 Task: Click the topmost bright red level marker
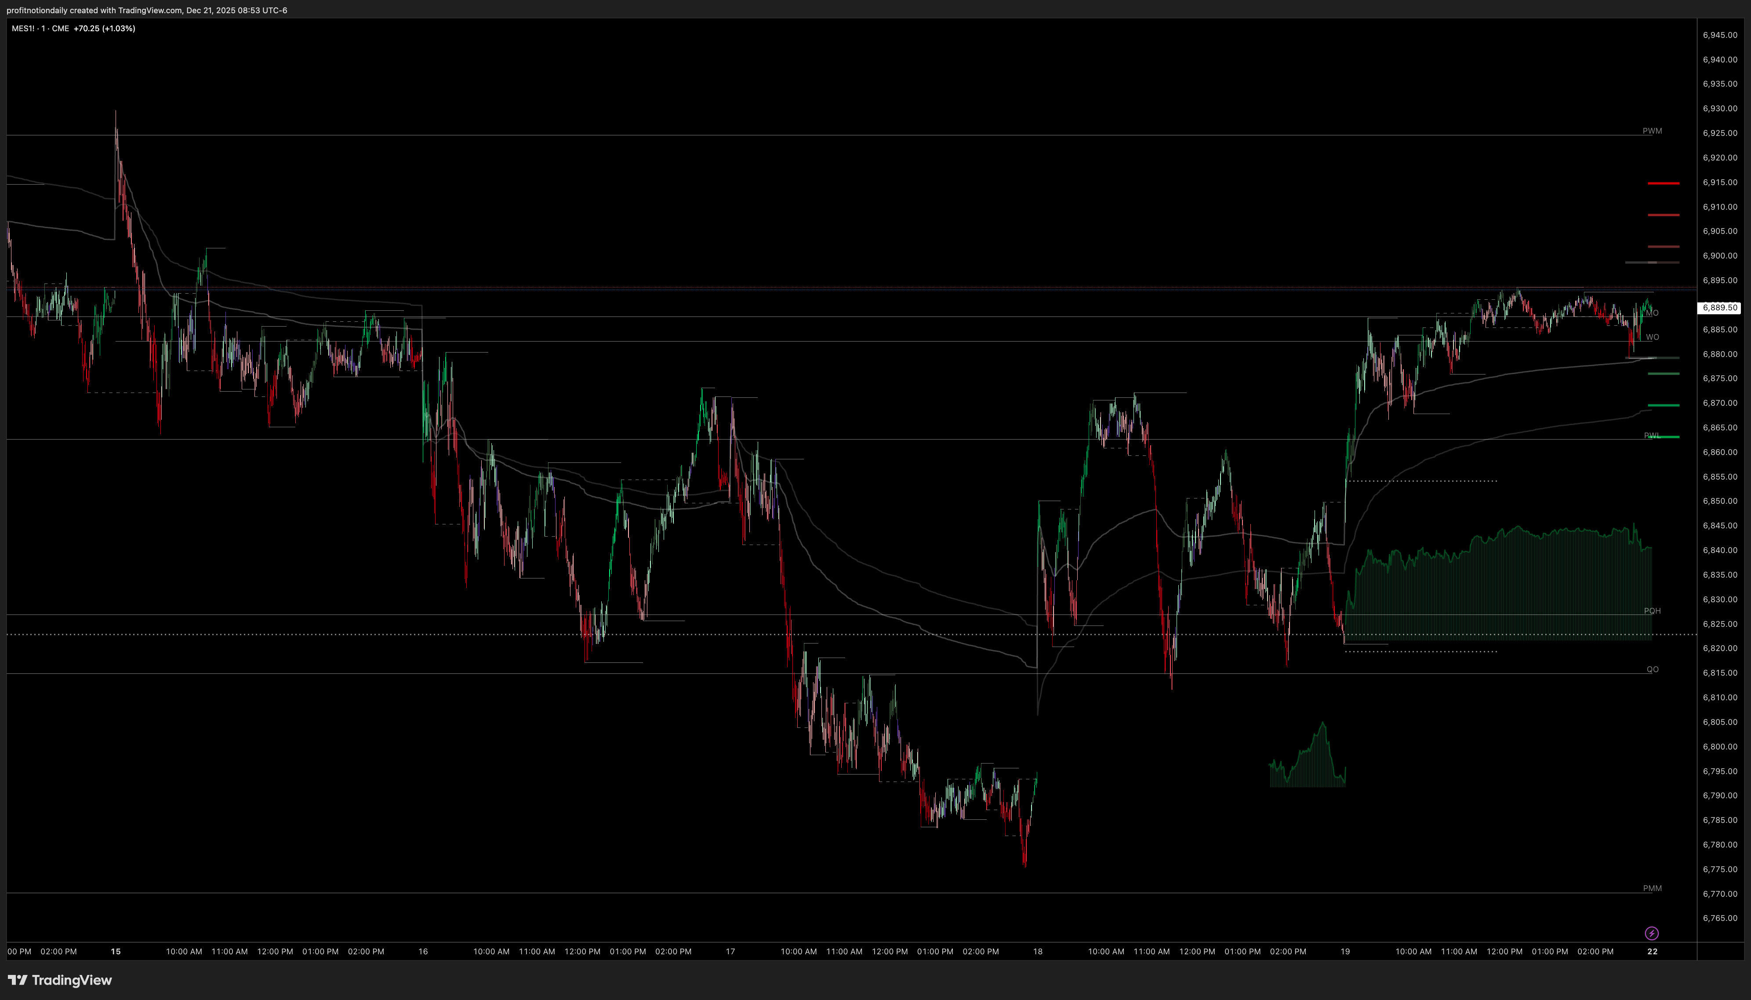click(x=1663, y=183)
